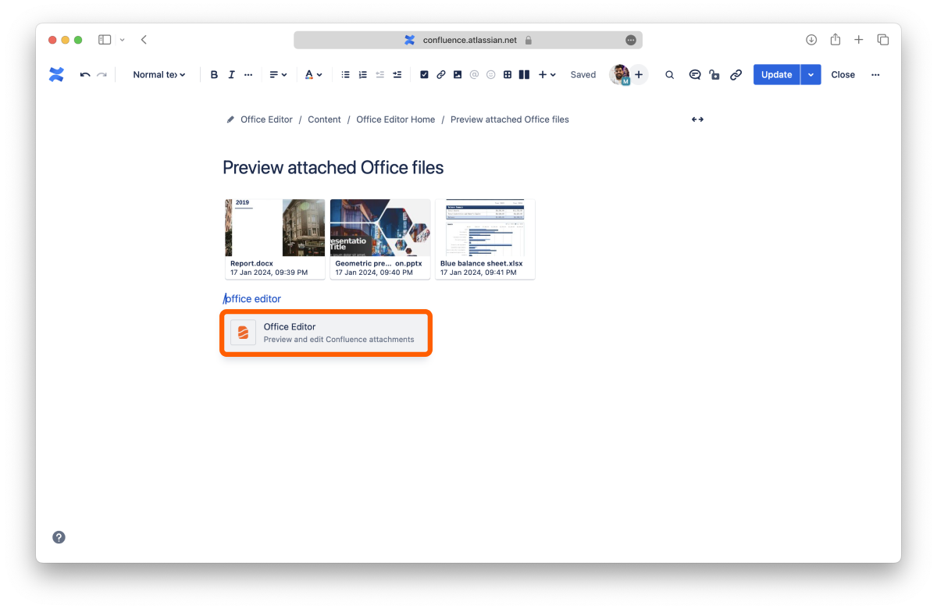Expand the Update options dropdown arrow
Viewport: 937px width, 609px height.
point(811,75)
